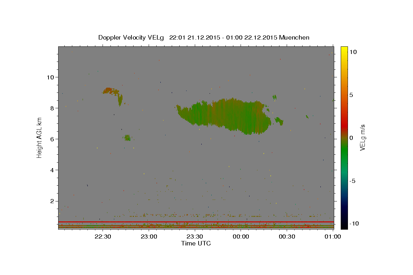
Task: Click the 00:00 time tick label
Action: (x=241, y=236)
